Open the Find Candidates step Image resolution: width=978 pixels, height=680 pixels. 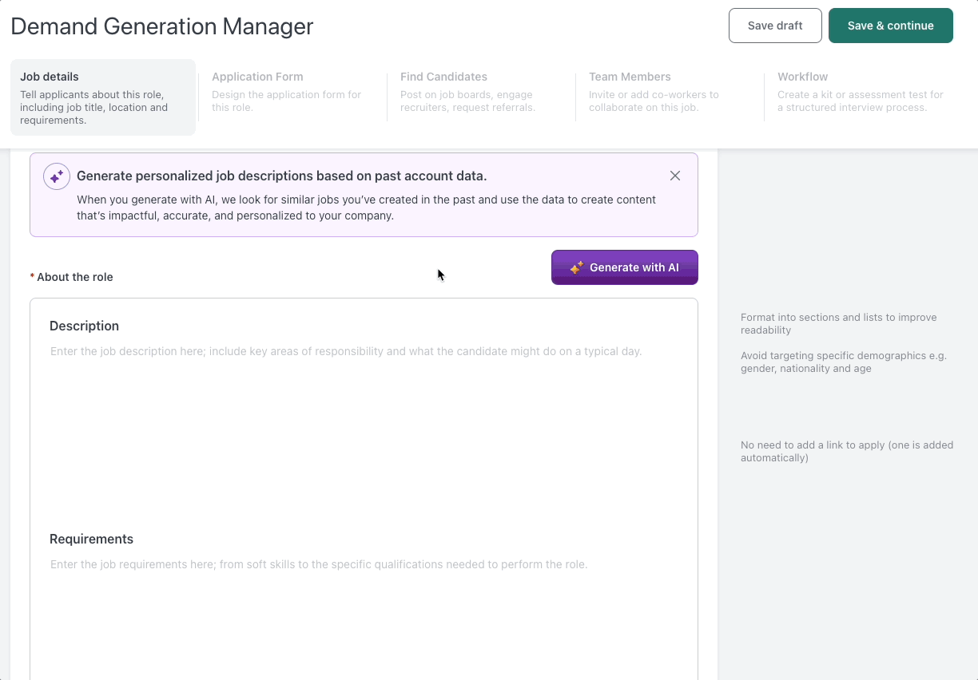coord(479,91)
